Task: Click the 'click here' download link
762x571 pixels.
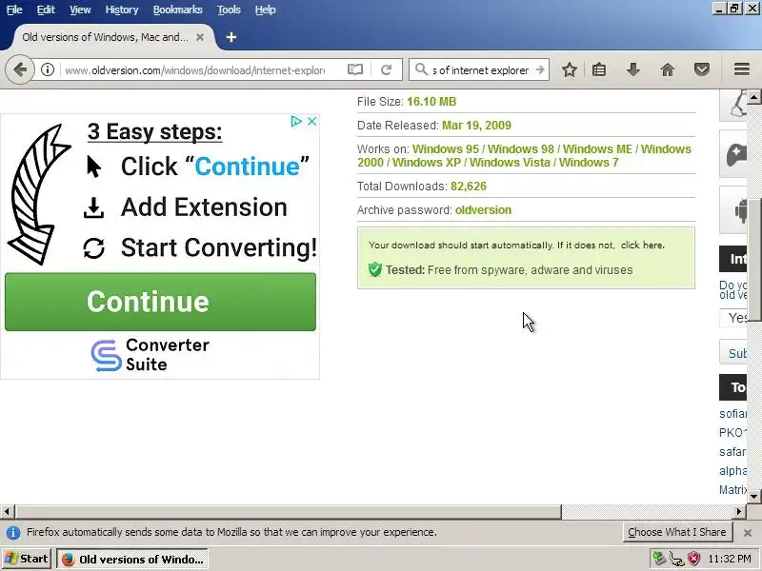Action: point(642,246)
